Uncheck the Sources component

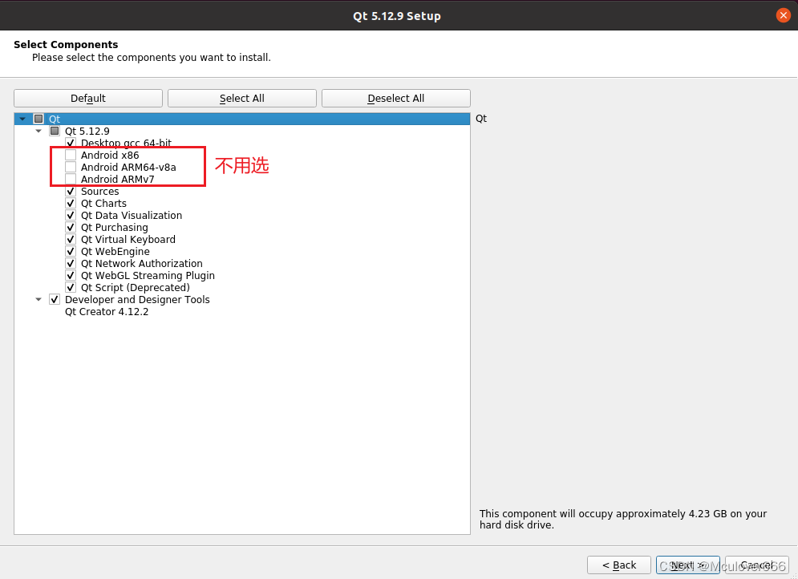[x=71, y=191]
